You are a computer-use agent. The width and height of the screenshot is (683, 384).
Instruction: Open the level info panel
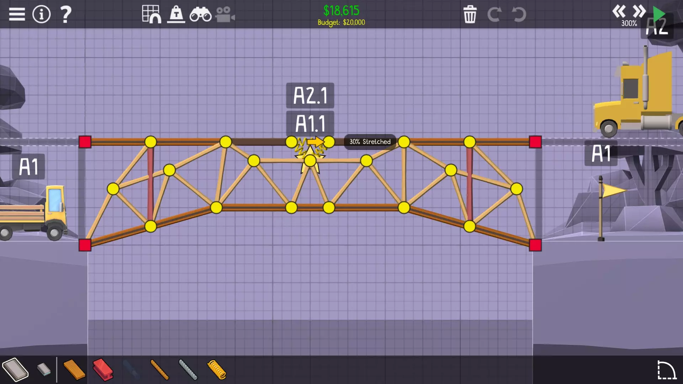pyautogui.click(x=42, y=15)
